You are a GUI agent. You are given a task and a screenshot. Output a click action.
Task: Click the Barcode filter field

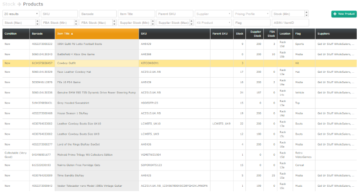point(98,14)
